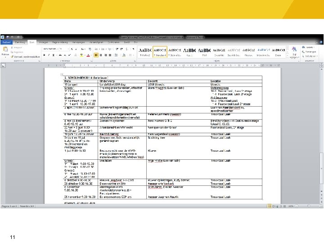Apply the Standaard style from the gallery
This screenshot has height=243, width=324.
pyautogui.click(x=160, y=52)
